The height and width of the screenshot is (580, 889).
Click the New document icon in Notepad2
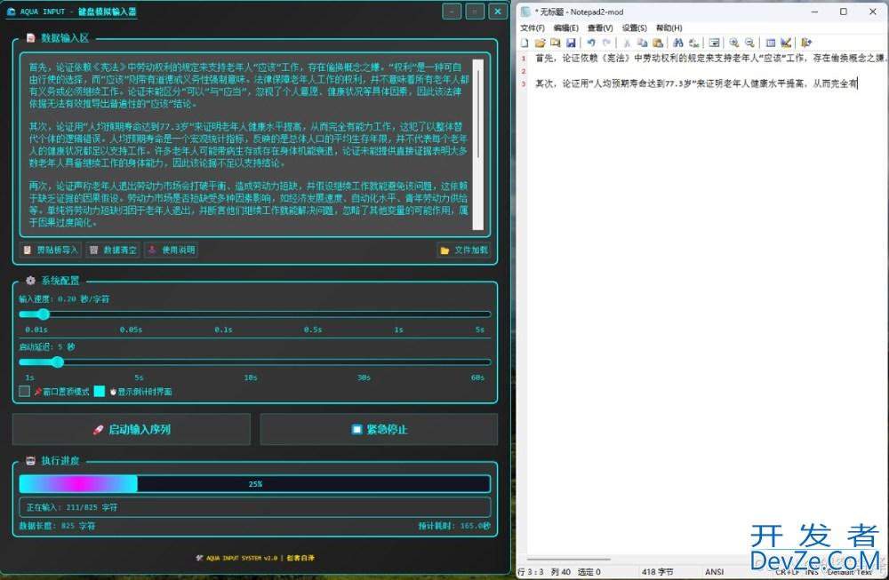(525, 43)
